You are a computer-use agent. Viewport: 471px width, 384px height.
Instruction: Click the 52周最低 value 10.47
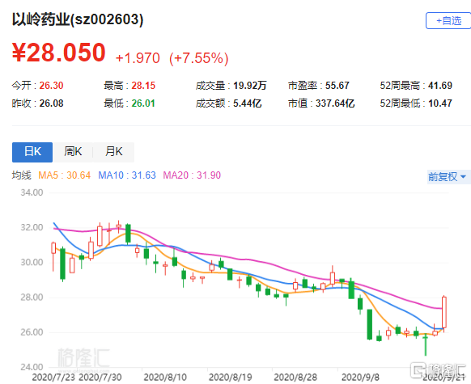click(x=440, y=103)
